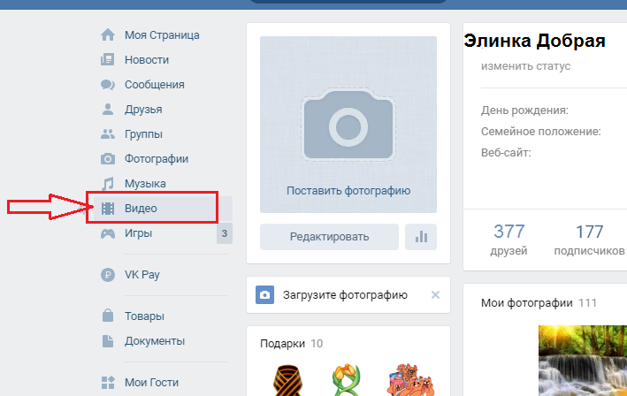Open Моя Страница menu item

[162, 34]
